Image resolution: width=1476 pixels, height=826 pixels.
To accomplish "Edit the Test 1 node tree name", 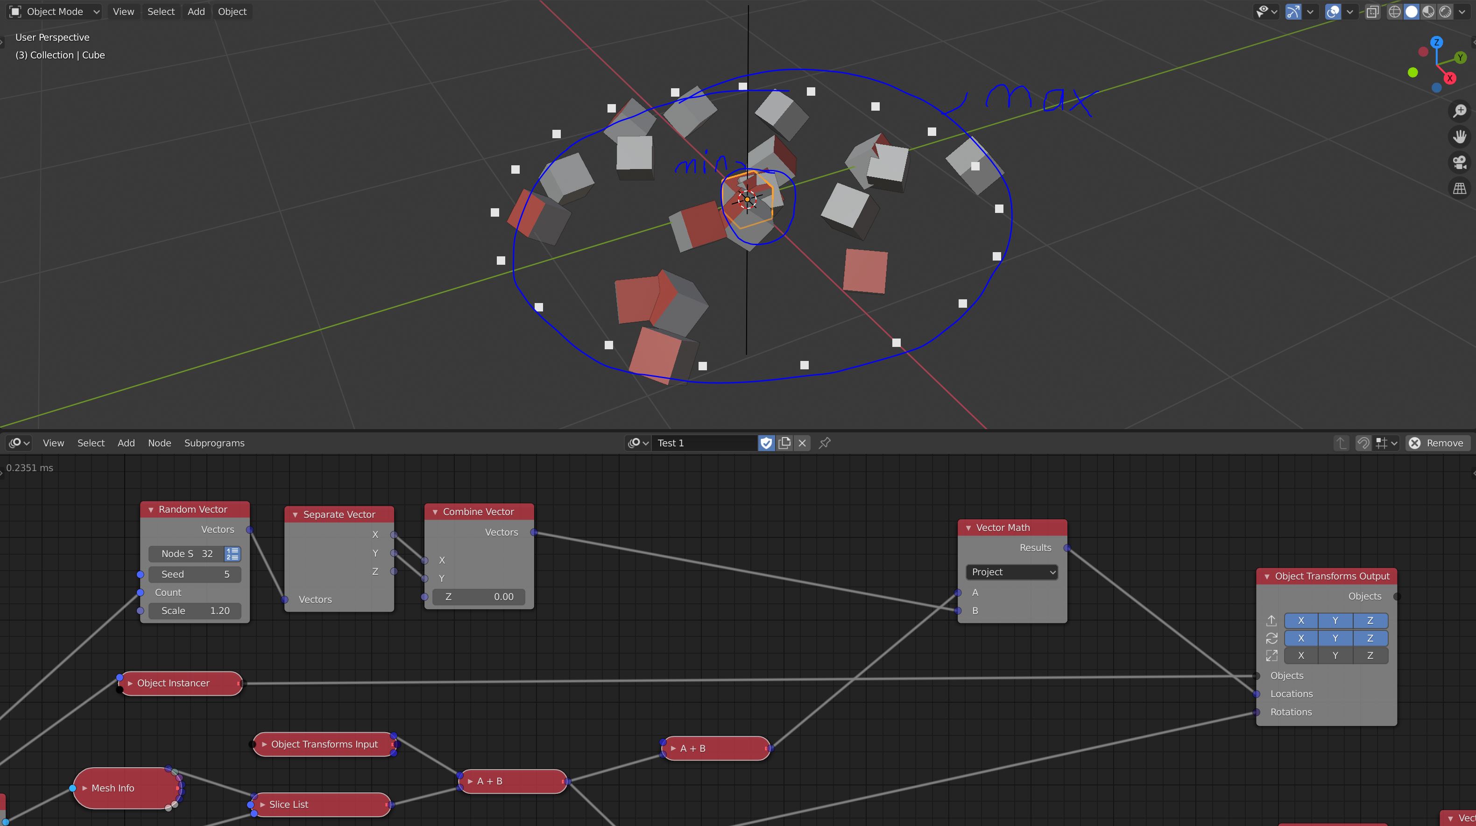I will point(704,443).
